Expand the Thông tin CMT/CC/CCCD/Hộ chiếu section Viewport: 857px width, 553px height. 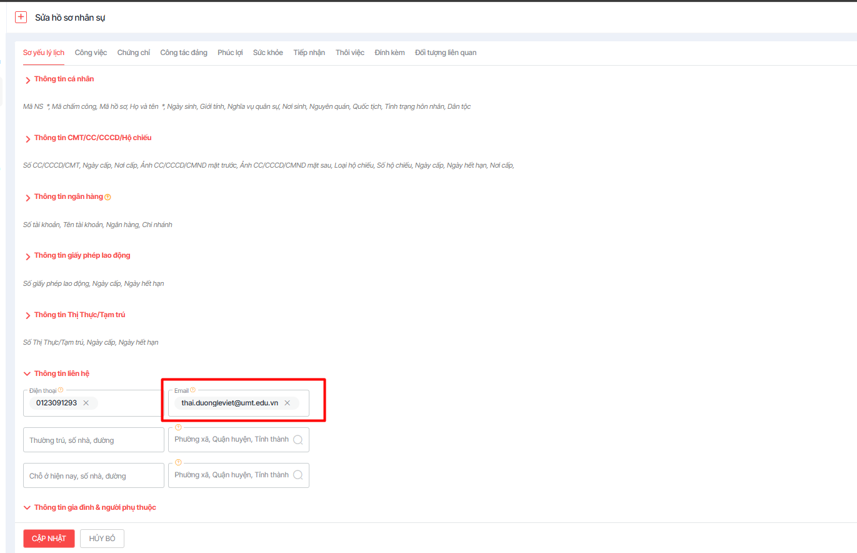coord(28,138)
